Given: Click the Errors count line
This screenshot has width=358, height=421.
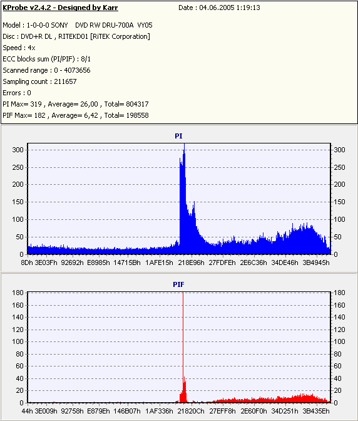Looking at the screenshot, I should (17, 93).
